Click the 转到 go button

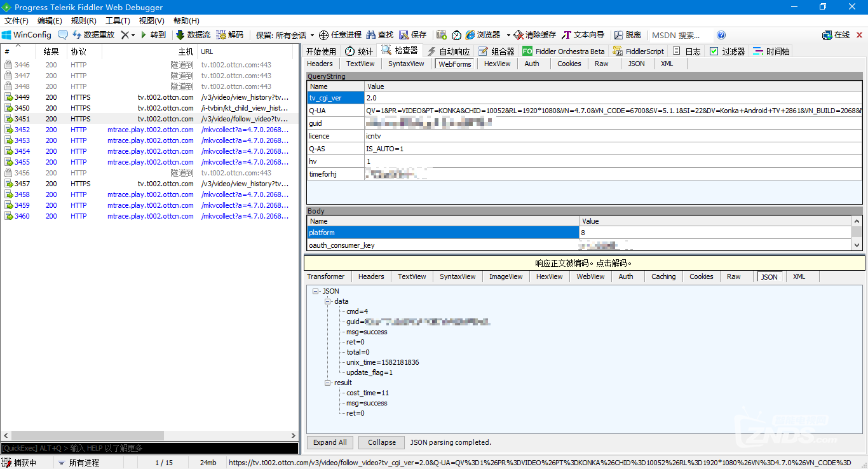(153, 35)
